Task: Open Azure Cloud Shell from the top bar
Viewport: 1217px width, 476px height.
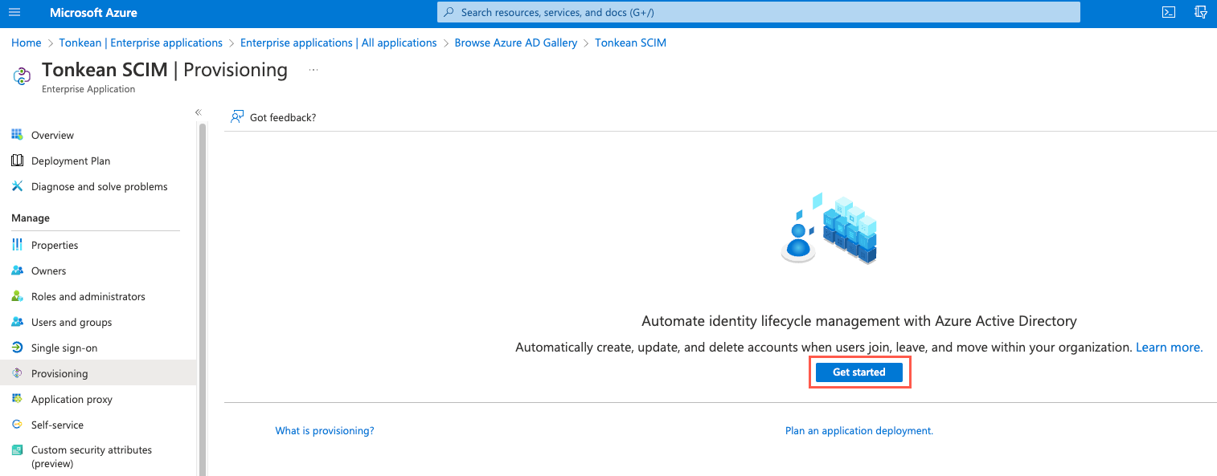Action: (1168, 12)
